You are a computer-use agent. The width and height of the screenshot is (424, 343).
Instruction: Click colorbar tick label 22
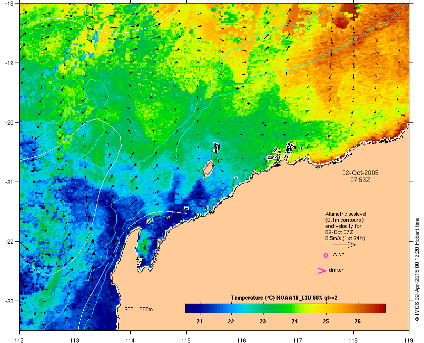(x=231, y=321)
